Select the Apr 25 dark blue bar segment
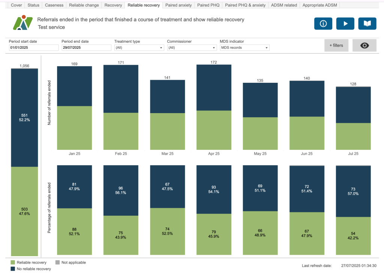The image size is (384, 273). pyautogui.click(x=214, y=87)
